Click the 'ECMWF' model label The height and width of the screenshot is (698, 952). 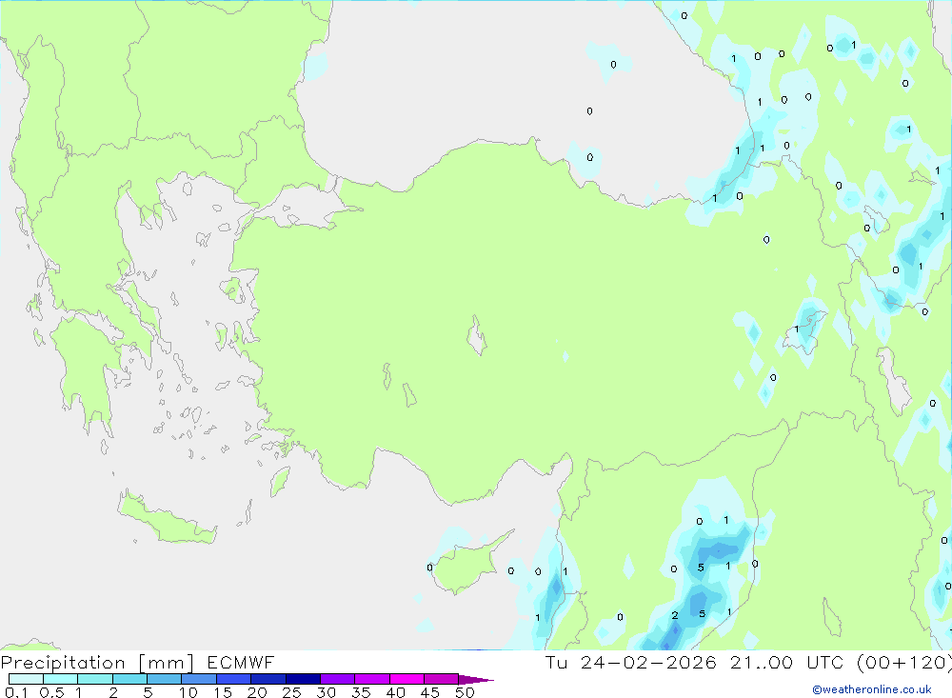click(241, 662)
